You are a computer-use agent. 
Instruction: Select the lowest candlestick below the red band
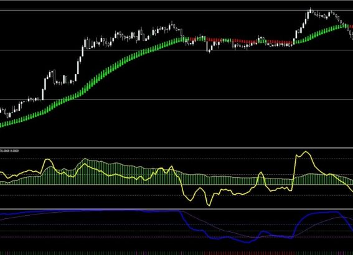click(x=209, y=51)
